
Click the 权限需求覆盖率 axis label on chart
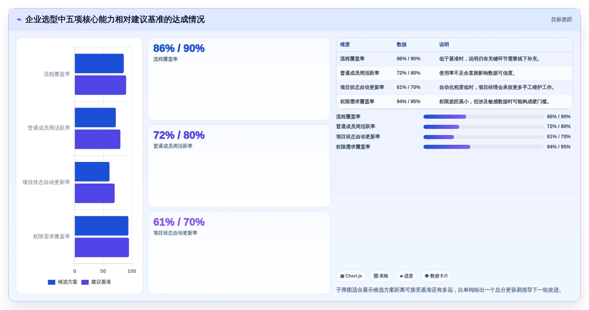tap(51, 237)
